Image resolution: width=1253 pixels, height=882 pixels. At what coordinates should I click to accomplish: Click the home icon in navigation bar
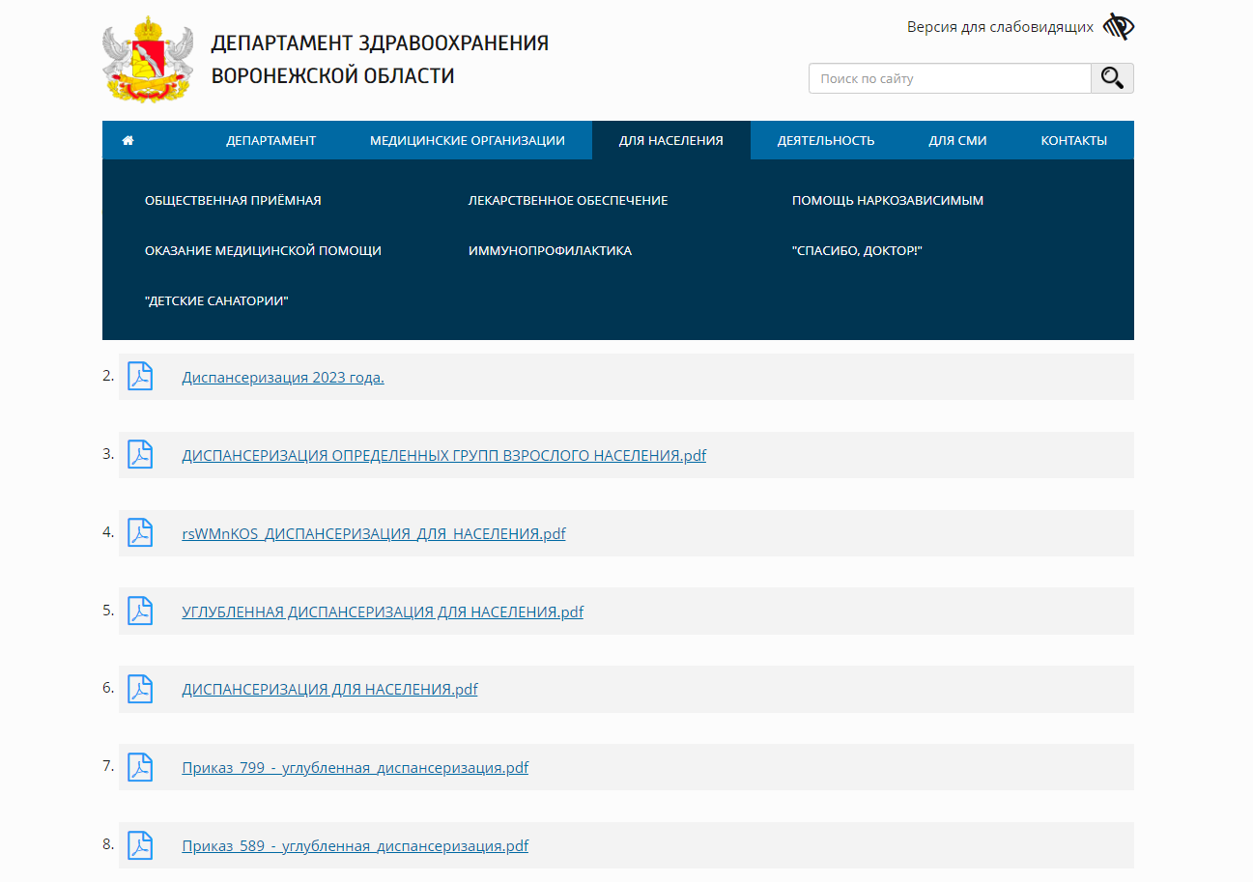128,140
